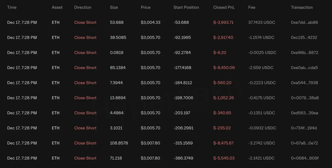The image size is (332, 168).
Task: View transaction ending in 609f
Action: 305,158
